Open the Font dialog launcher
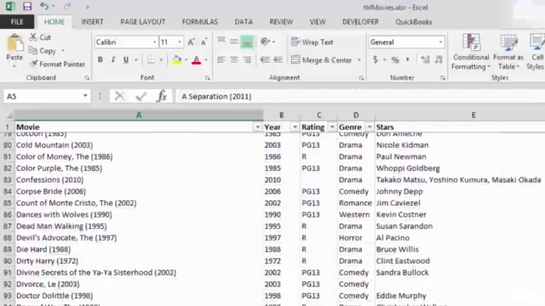 [x=208, y=78]
